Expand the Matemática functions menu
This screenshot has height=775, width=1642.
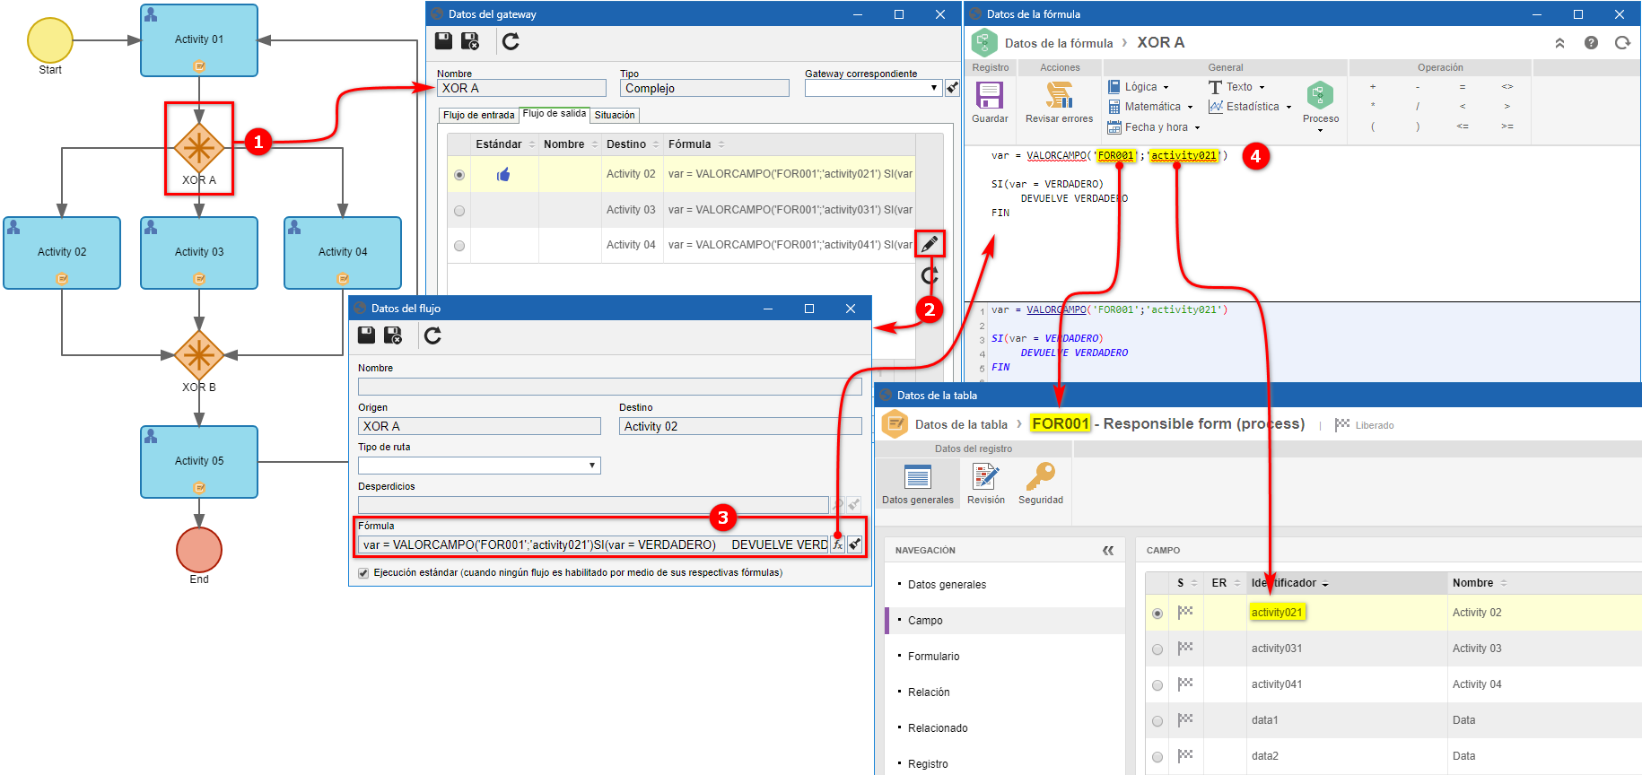(1150, 107)
